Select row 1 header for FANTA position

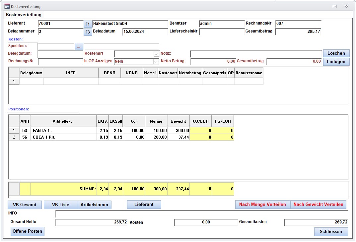click(x=14, y=131)
